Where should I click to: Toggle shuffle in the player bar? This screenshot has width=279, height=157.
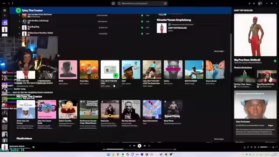(130, 146)
